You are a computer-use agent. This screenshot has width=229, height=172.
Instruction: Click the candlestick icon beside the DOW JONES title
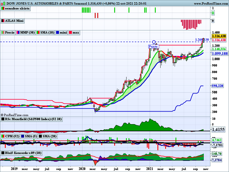coord(3,3)
